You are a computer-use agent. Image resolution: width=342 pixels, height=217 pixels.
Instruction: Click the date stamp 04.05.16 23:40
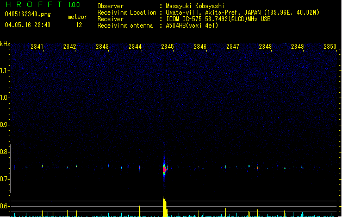pyautogui.click(x=28, y=25)
